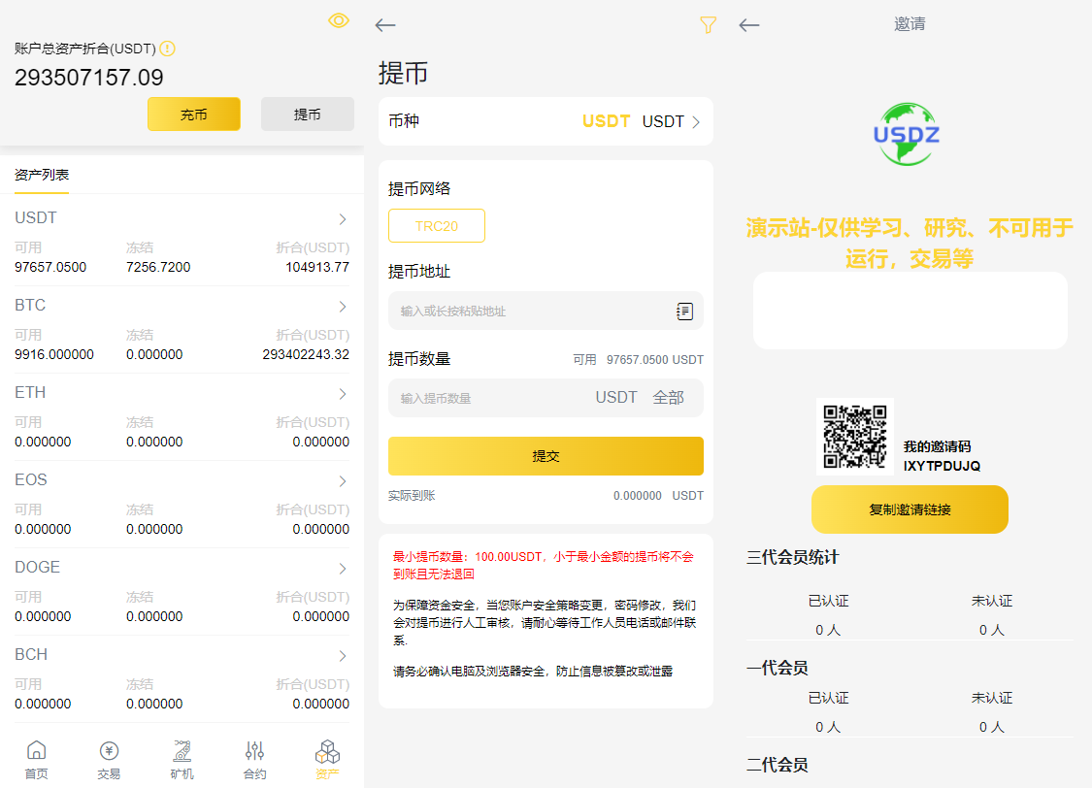Select the Asset list (资产列表) tab
Screen dimensions: 1092x788
tap(42, 175)
